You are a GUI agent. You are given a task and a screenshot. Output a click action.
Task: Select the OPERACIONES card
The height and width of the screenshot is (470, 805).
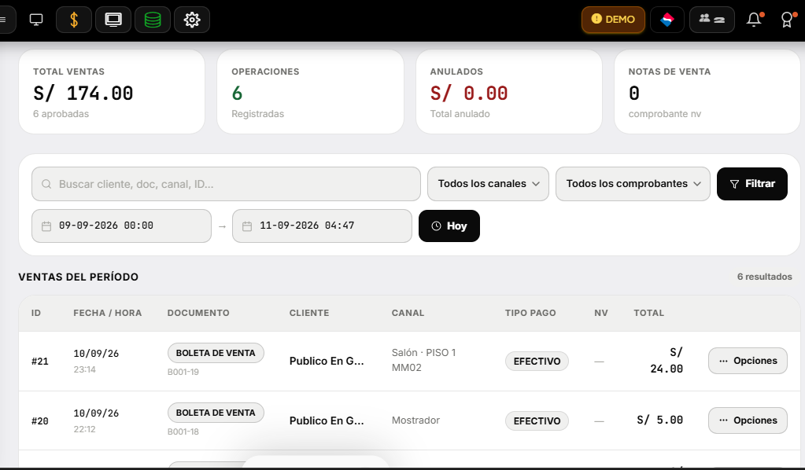(x=310, y=92)
